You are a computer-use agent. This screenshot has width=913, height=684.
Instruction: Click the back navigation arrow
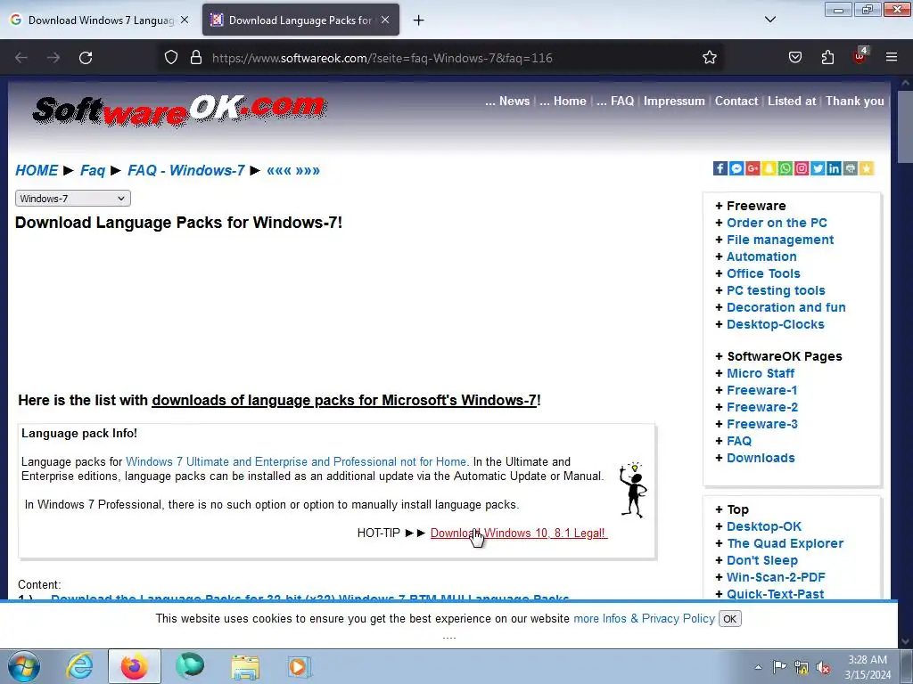pyautogui.click(x=21, y=58)
